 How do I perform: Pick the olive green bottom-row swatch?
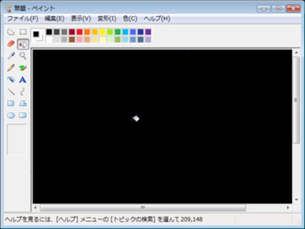(118, 40)
